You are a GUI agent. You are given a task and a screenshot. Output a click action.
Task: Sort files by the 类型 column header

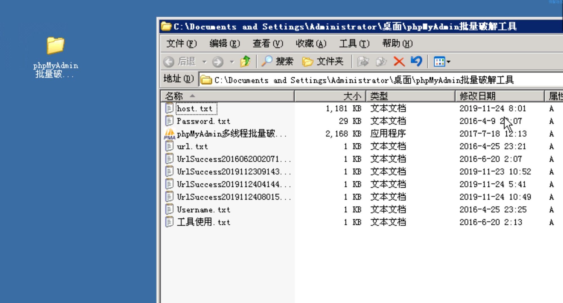coord(411,96)
